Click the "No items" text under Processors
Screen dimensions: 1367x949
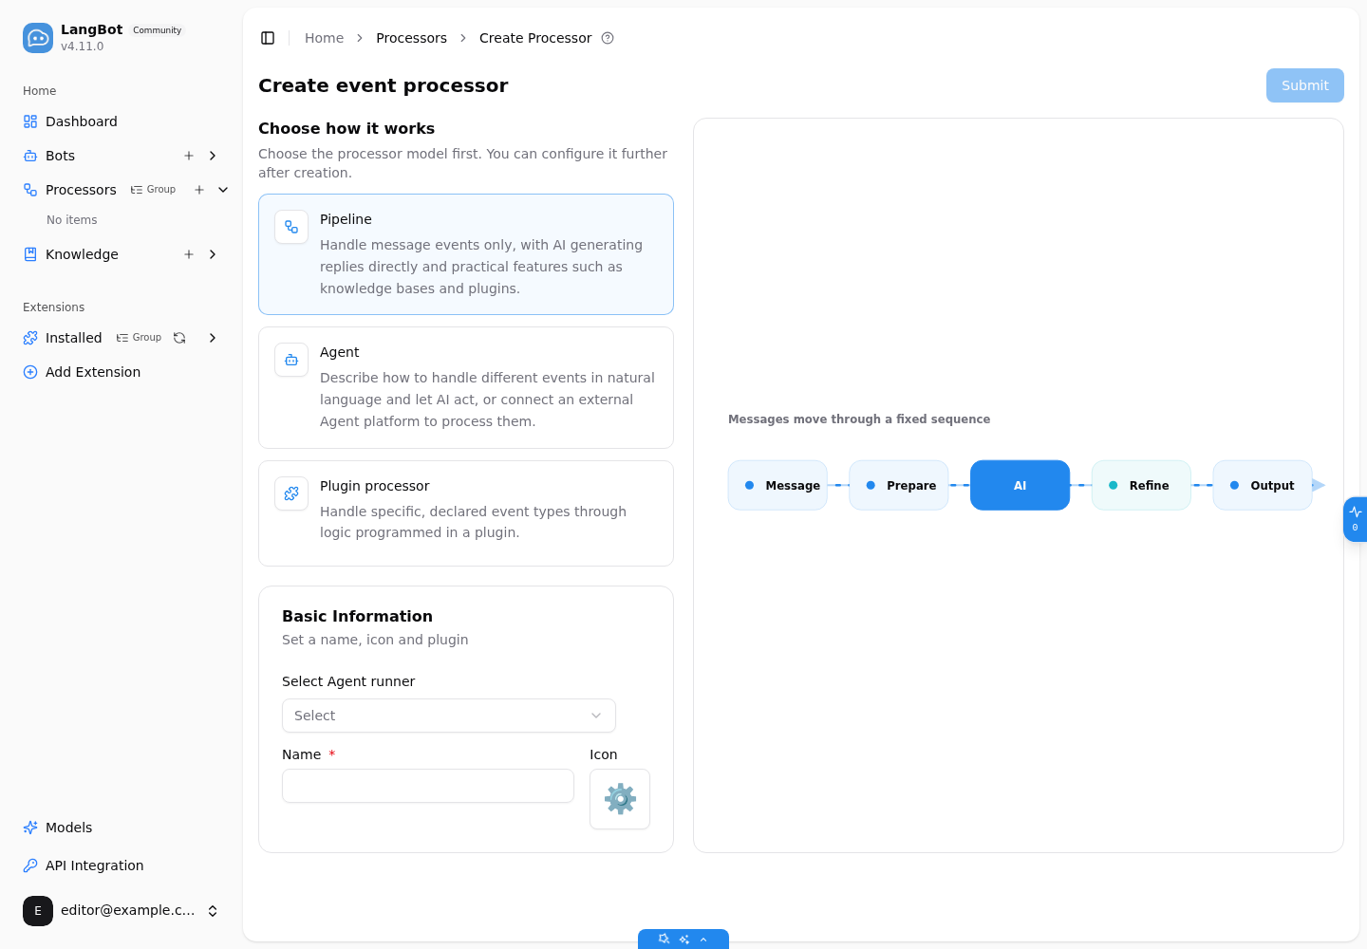click(x=72, y=220)
